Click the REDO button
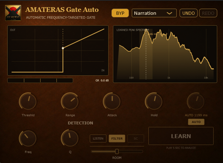223x163 pixels. coord(208,13)
